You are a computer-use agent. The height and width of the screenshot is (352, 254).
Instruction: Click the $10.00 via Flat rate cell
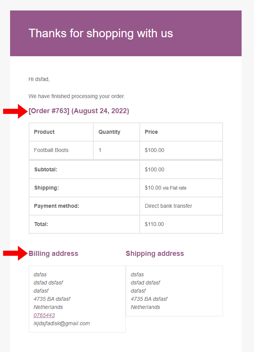[x=165, y=188]
